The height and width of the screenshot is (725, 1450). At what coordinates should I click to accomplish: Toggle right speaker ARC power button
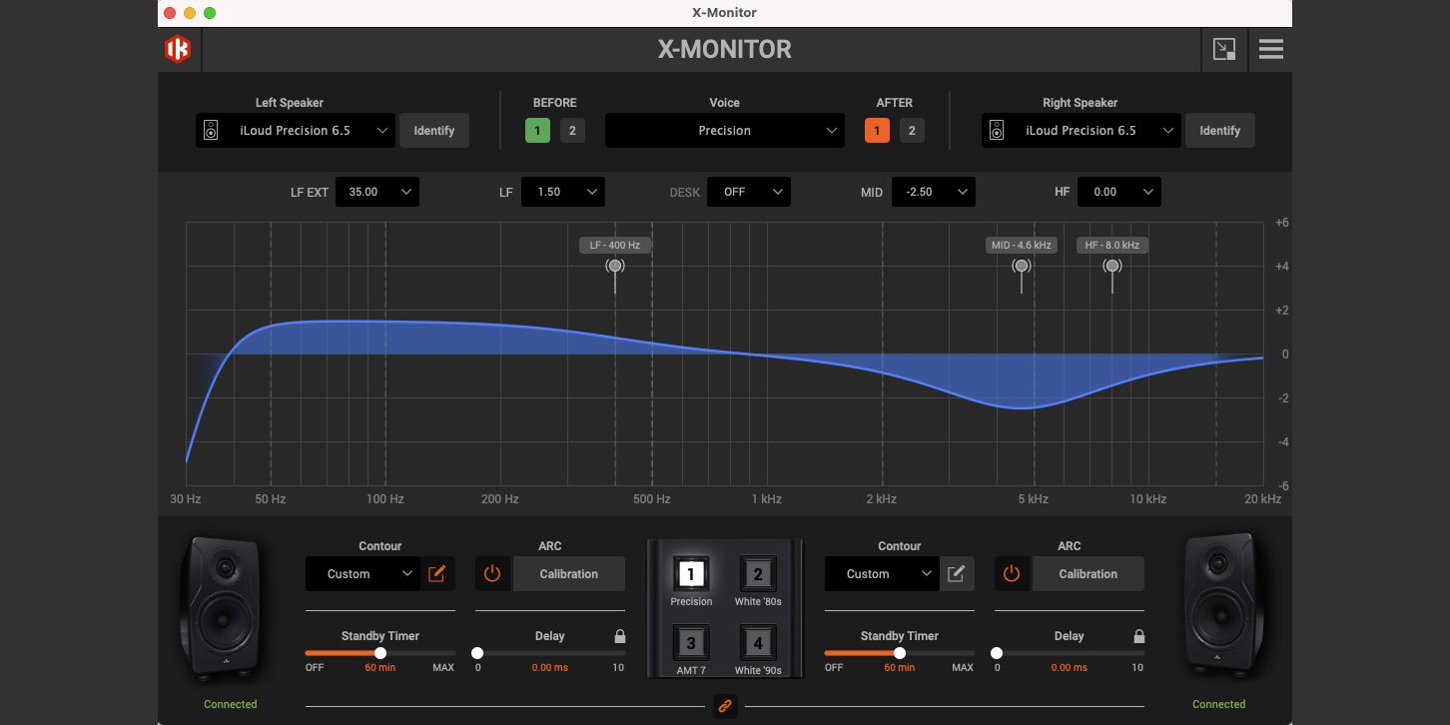point(1011,574)
